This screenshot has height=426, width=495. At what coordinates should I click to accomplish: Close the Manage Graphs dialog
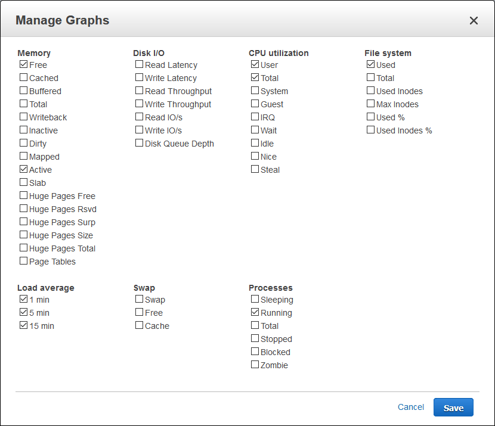click(474, 21)
